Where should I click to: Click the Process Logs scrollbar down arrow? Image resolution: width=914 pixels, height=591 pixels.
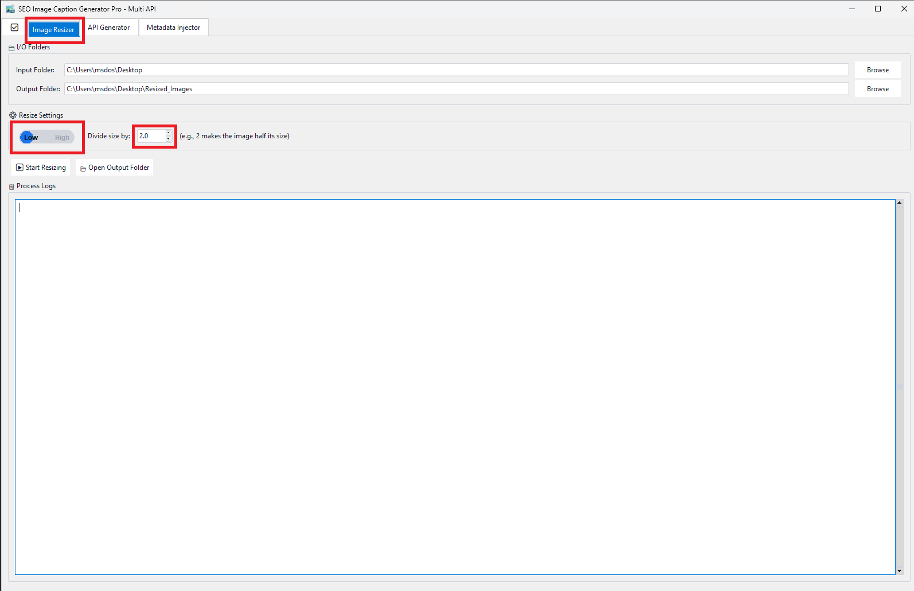pos(899,571)
